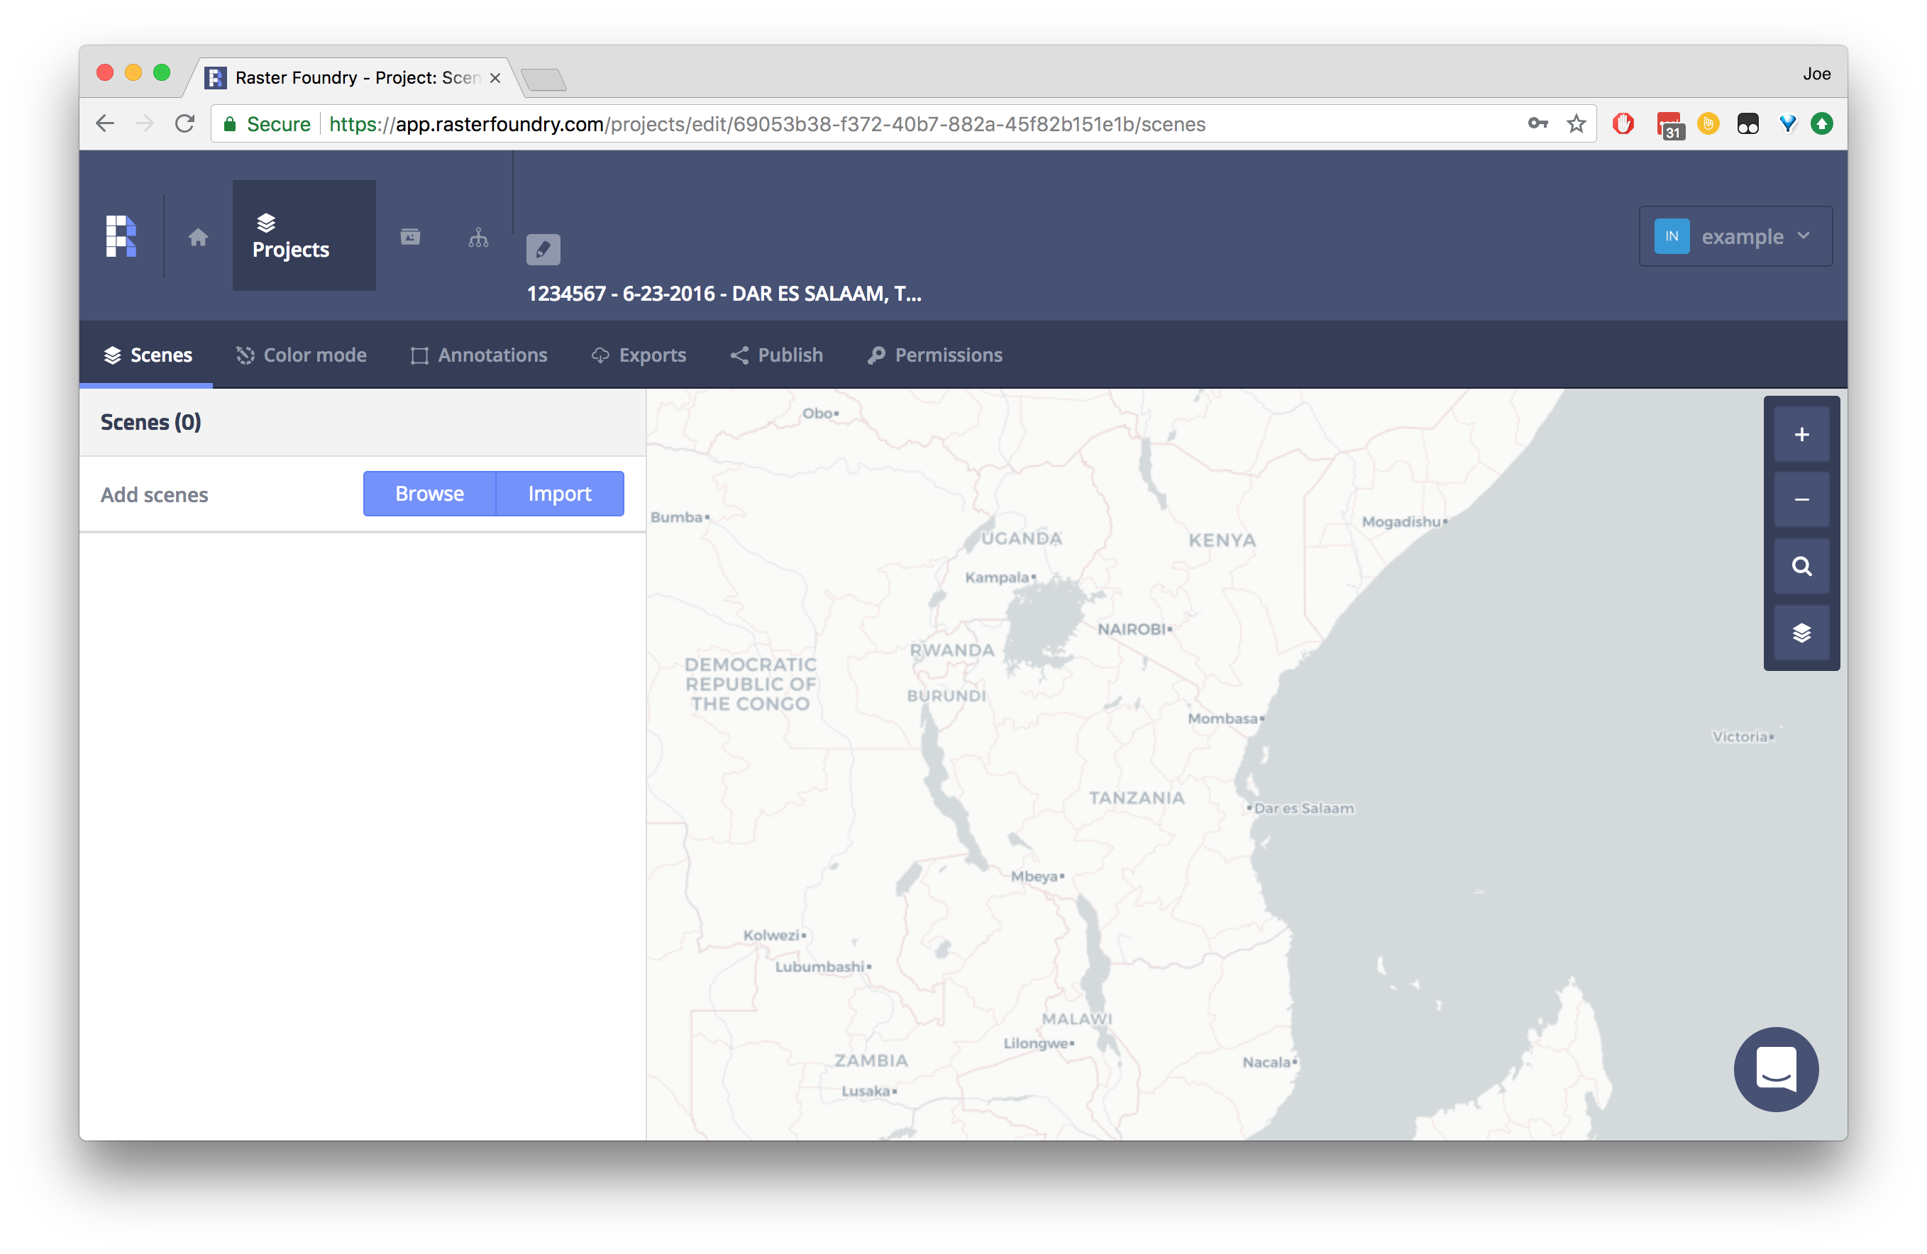
Task: Click the Joe profile name
Action: point(1816,74)
